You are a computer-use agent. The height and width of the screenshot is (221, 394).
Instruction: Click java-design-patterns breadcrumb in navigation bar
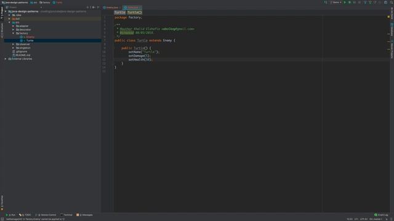coord(15,2)
